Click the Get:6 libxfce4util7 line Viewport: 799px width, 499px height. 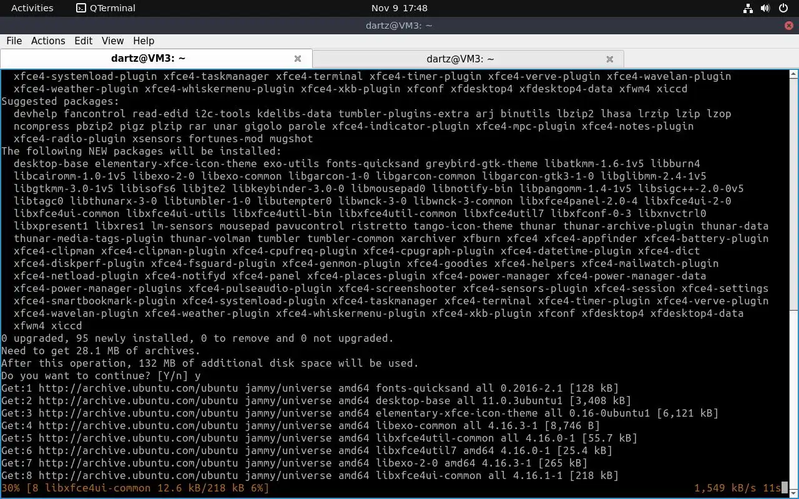[x=306, y=450]
